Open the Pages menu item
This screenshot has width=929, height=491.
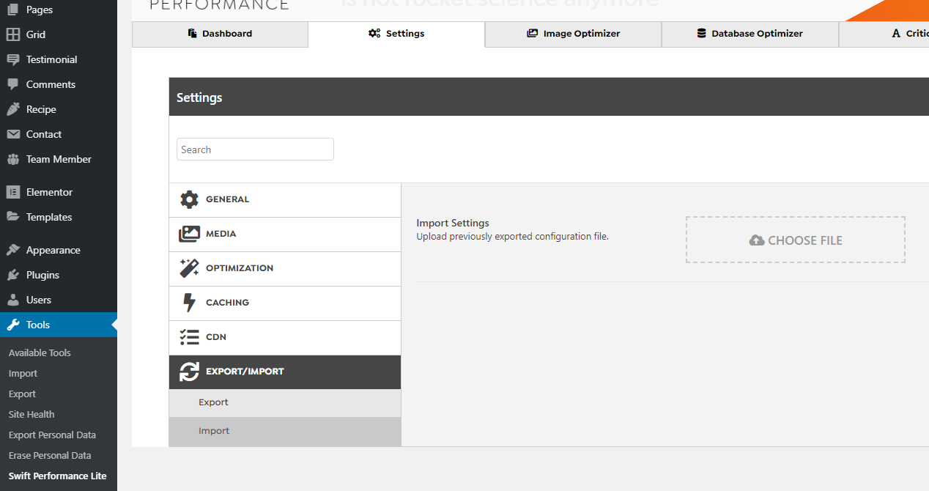pyautogui.click(x=59, y=10)
